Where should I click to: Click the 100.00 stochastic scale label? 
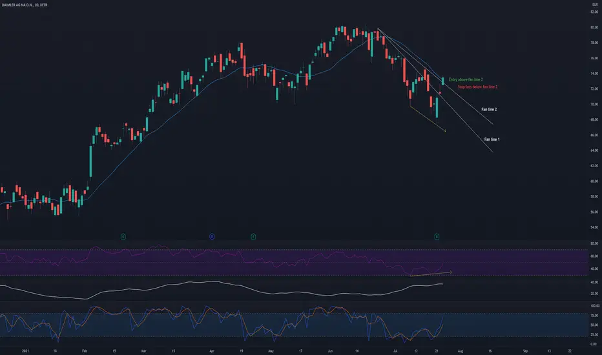point(595,306)
